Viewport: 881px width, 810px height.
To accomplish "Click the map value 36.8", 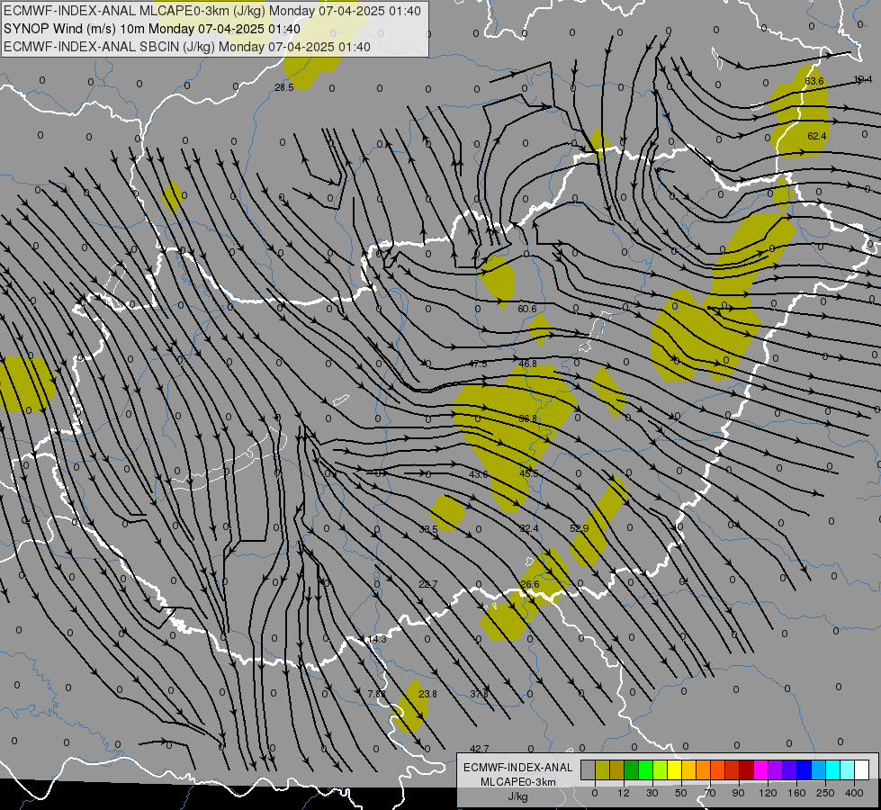I will tap(528, 418).
